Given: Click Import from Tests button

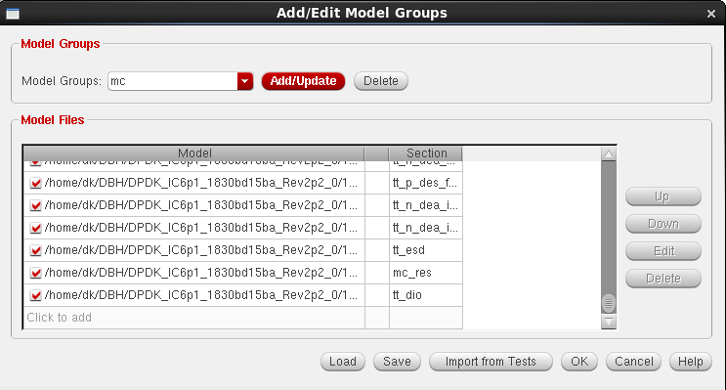Looking at the screenshot, I should tap(491, 362).
